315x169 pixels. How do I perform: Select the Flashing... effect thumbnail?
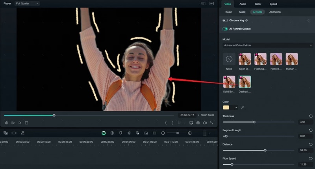pyautogui.click(x=260, y=59)
